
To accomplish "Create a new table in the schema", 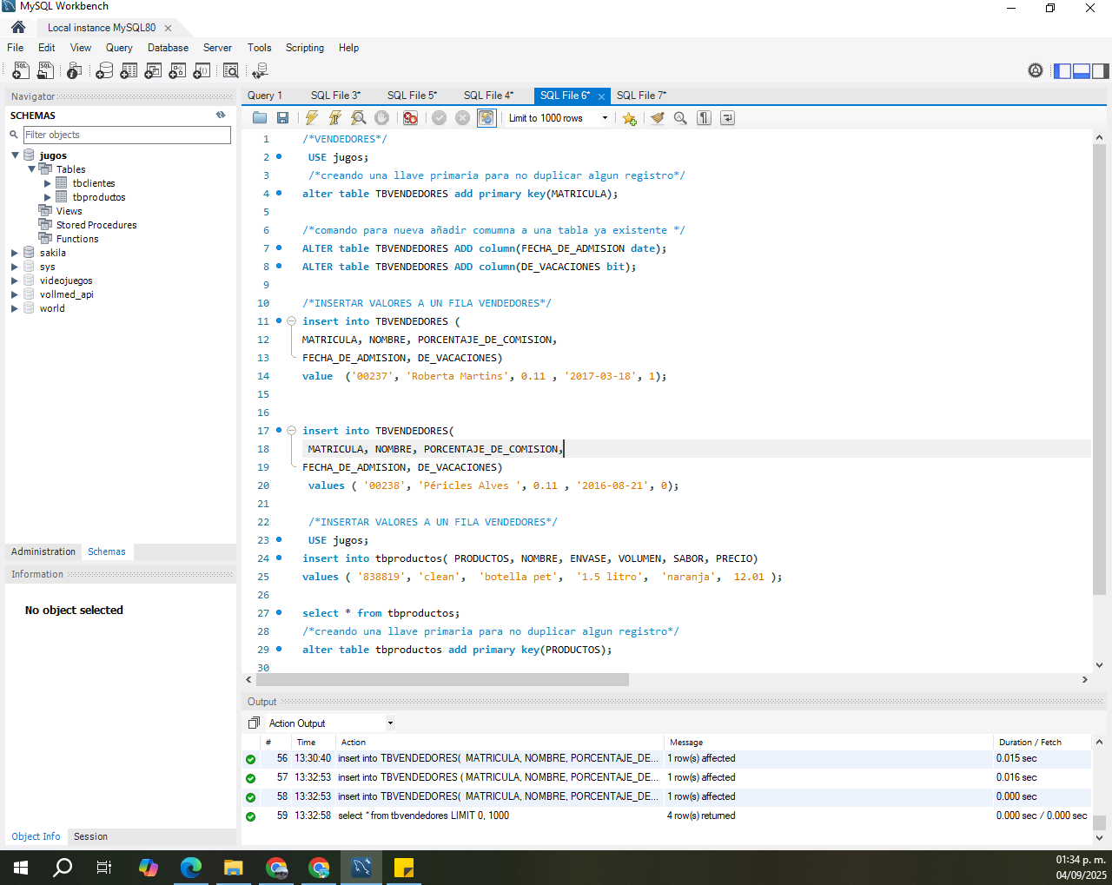I will [129, 71].
